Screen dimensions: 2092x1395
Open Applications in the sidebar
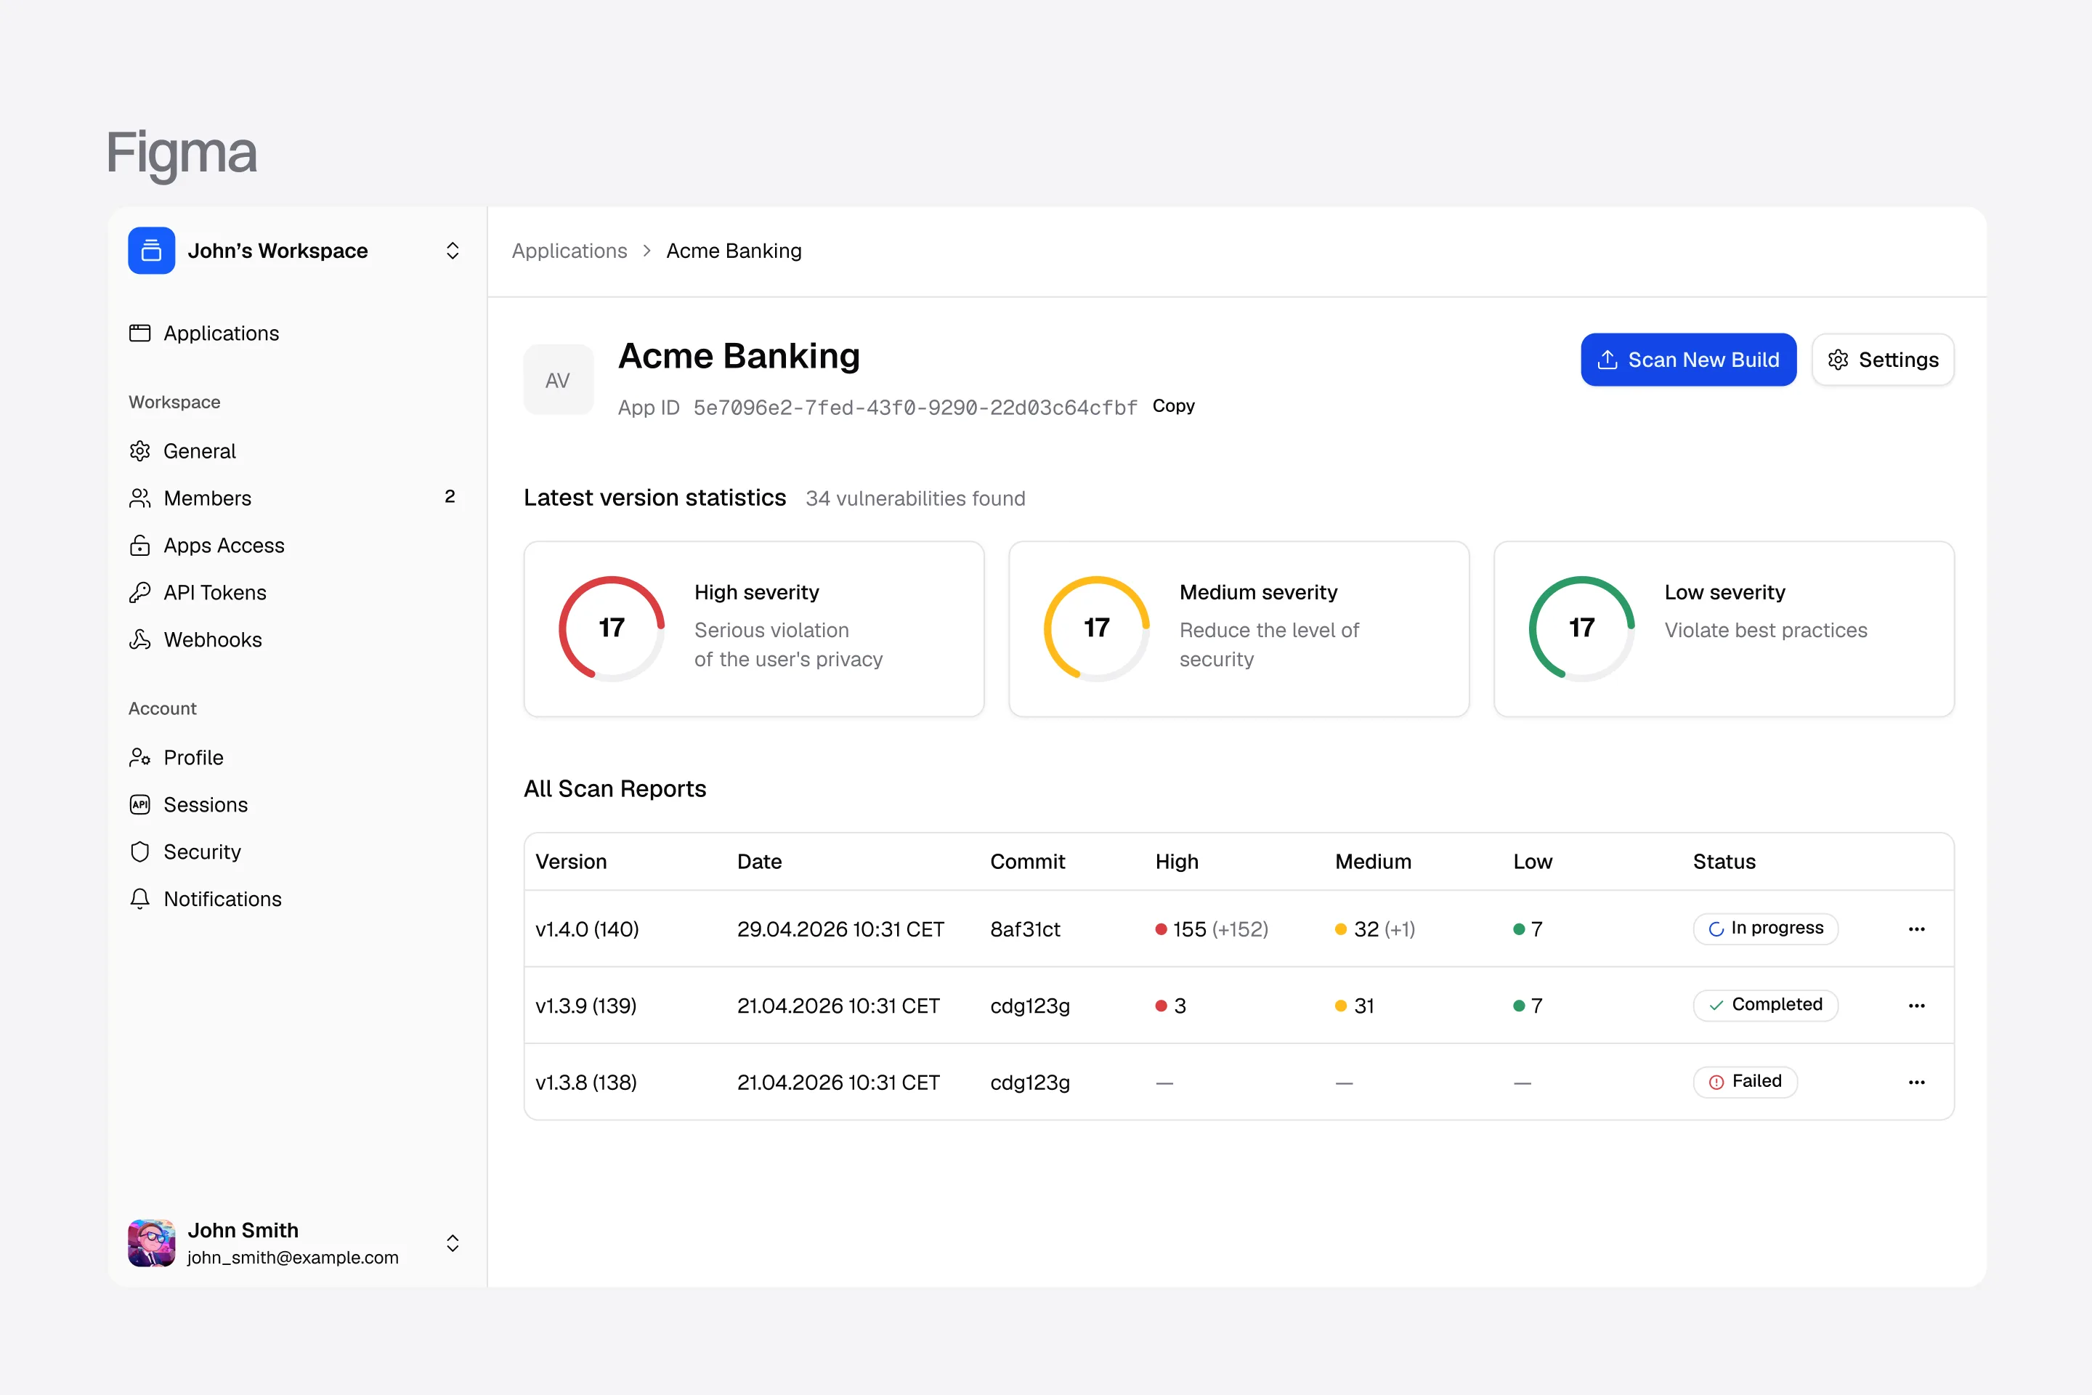point(221,333)
